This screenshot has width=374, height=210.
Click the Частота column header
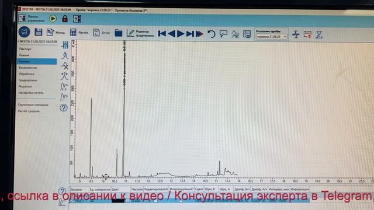(137, 189)
